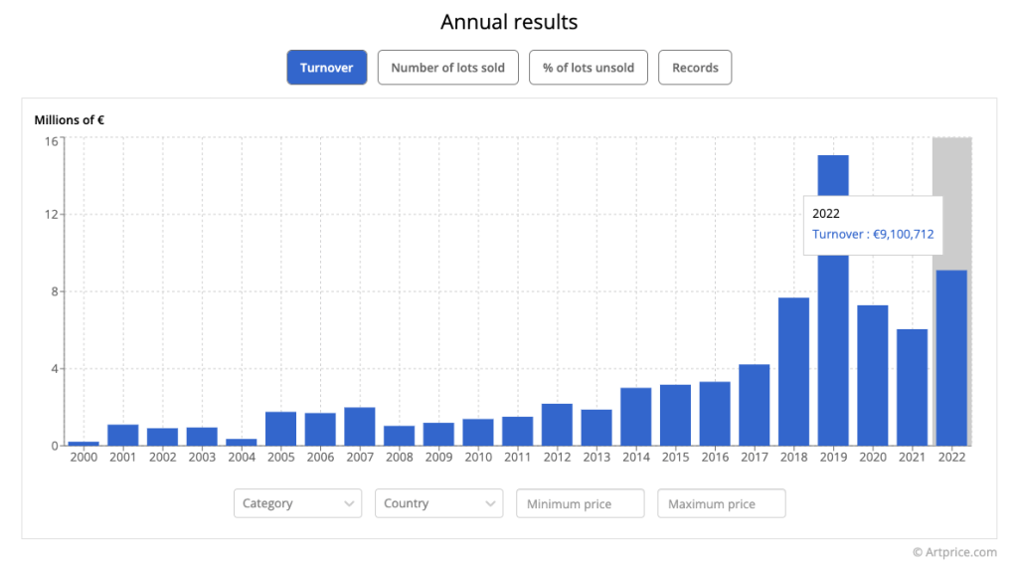Click the Minimum price field
1018x571 pixels.
tap(581, 503)
